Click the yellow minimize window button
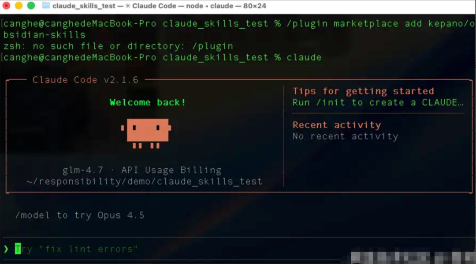This screenshot has width=476, height=264. pyautogui.click(x=19, y=5)
